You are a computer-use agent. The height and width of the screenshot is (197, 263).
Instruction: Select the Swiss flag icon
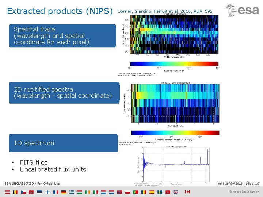coord(168,192)
